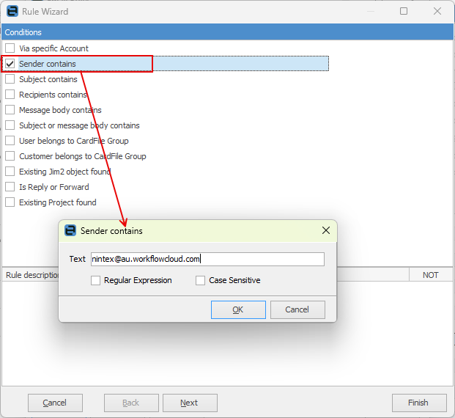Click the Existing Project found label
Screen dimensions: 455x418
[x=58, y=202]
